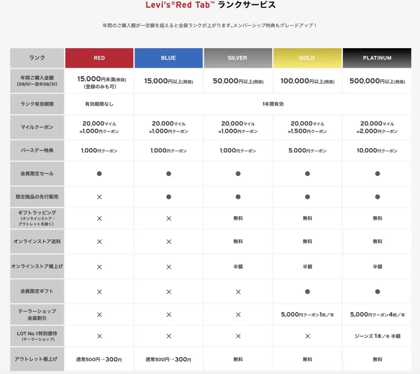Click the X for BLUE ギフトラッピング
The height and width of the screenshot is (374, 420).
(x=169, y=219)
